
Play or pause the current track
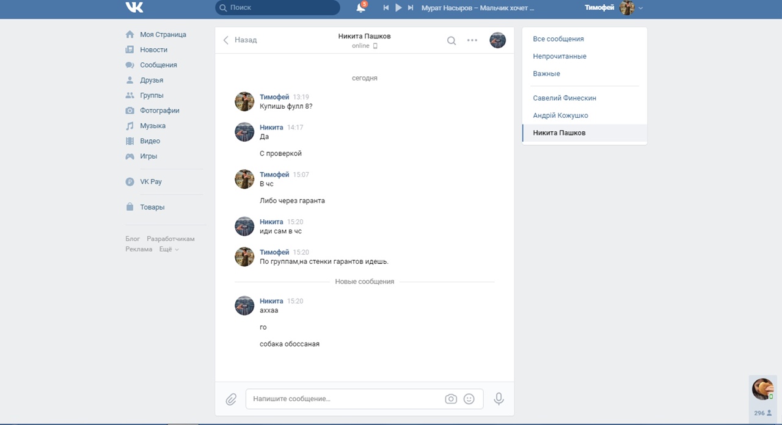(398, 8)
